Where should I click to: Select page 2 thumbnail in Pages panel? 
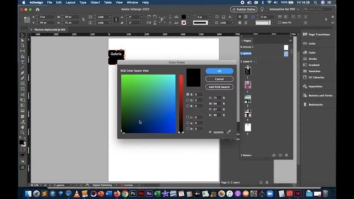click(x=248, y=85)
